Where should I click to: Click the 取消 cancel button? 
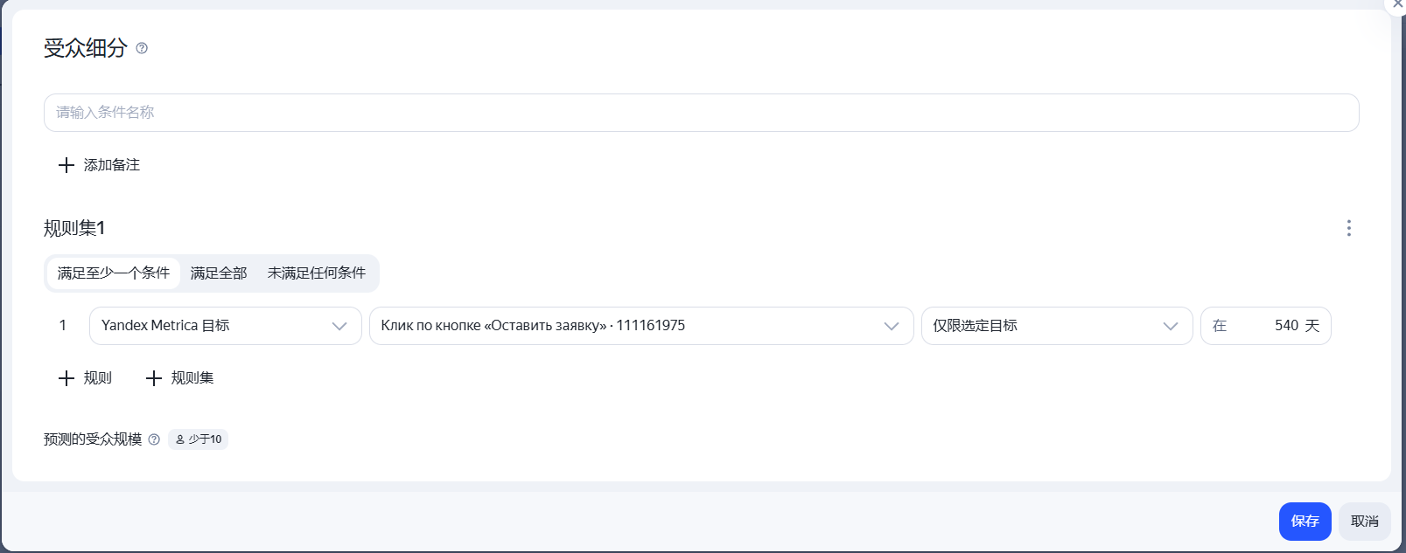pyautogui.click(x=1364, y=522)
